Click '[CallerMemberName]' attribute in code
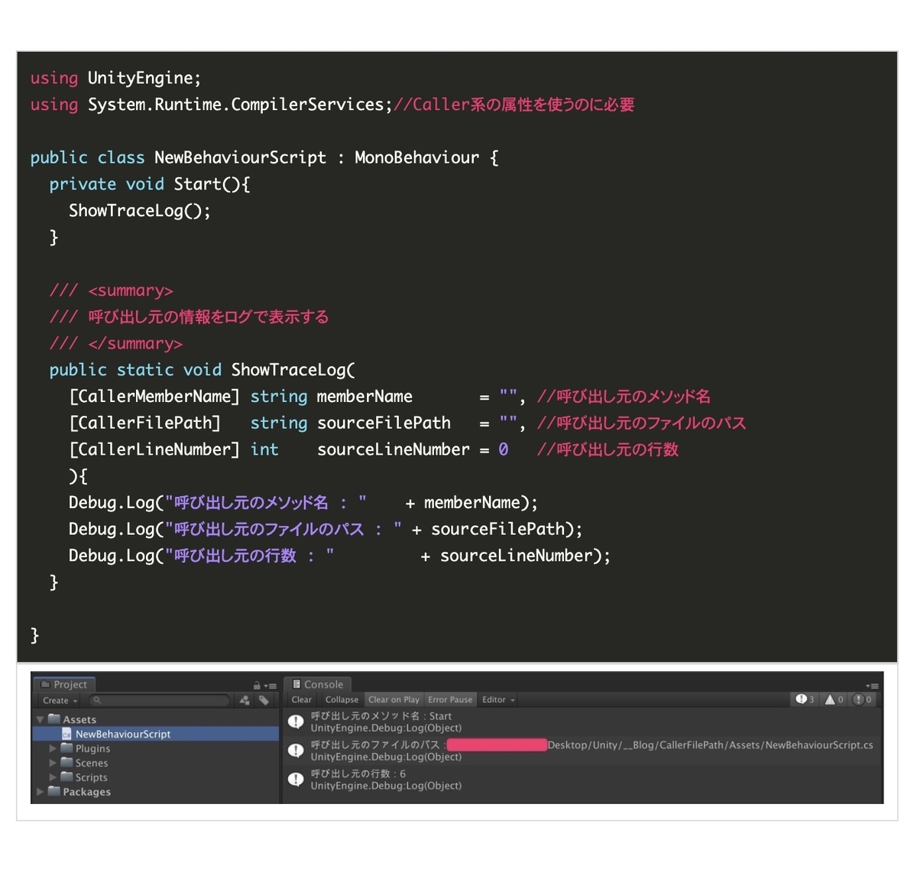The image size is (917, 869). (154, 397)
